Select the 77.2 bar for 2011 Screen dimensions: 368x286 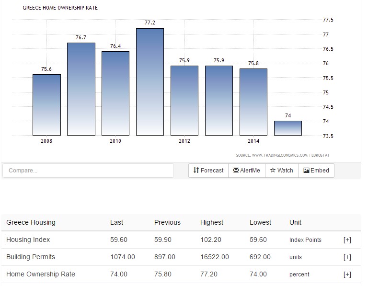click(x=150, y=82)
